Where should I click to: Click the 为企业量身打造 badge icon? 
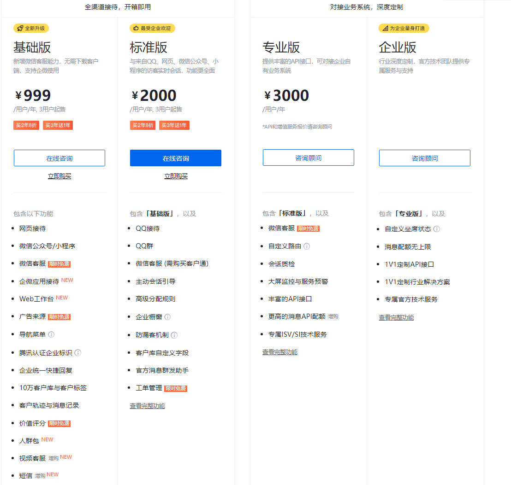pyautogui.click(x=385, y=28)
